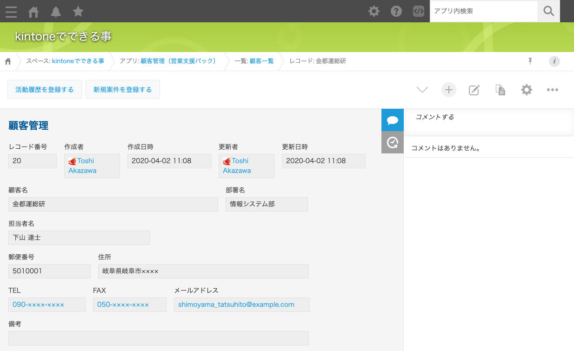Image resolution: width=574 pixels, height=351 pixels.
Task: Show comments via the speech bubble tab
Action: click(x=392, y=119)
